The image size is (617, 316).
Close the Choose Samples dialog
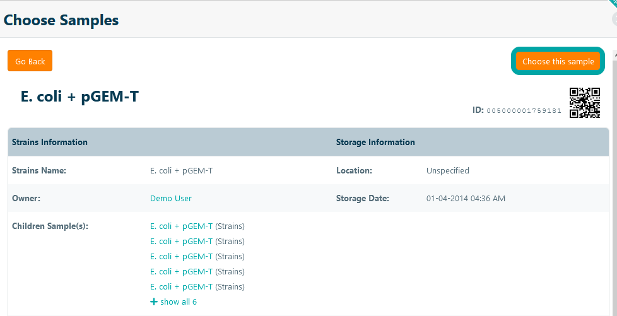coord(614,19)
